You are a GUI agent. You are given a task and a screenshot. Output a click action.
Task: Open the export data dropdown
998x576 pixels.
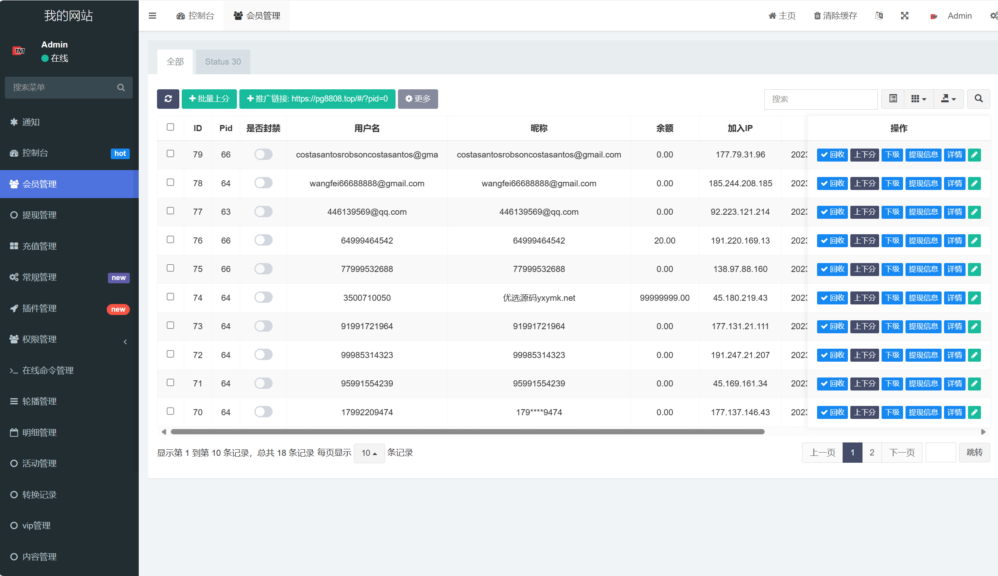(x=948, y=99)
